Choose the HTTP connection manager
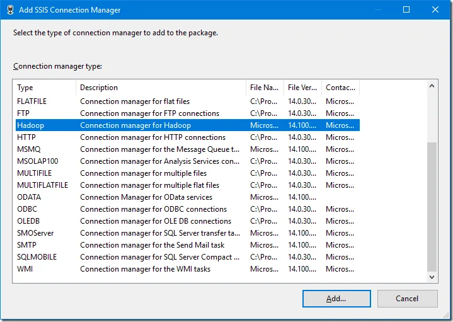Screen dimensions: 453x322 (27, 137)
